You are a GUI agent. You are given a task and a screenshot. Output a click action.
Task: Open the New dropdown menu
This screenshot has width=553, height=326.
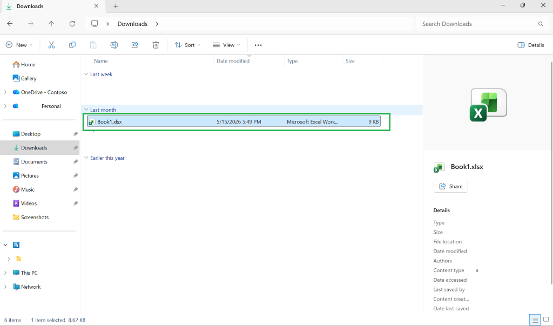point(19,45)
